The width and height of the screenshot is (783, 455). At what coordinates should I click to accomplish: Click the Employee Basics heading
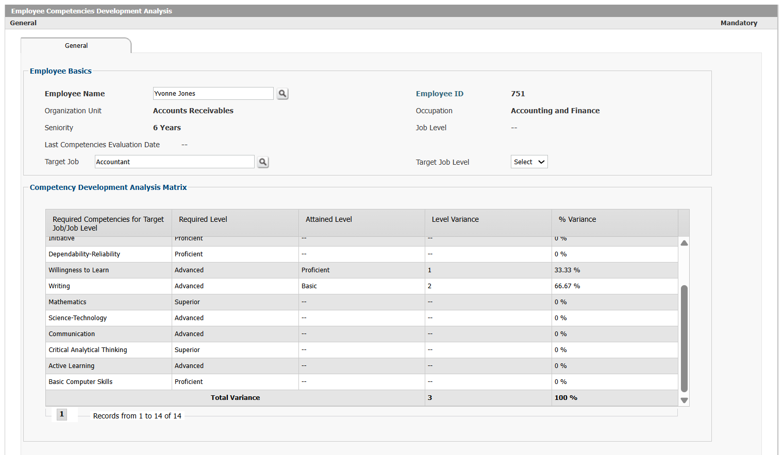[x=61, y=71]
